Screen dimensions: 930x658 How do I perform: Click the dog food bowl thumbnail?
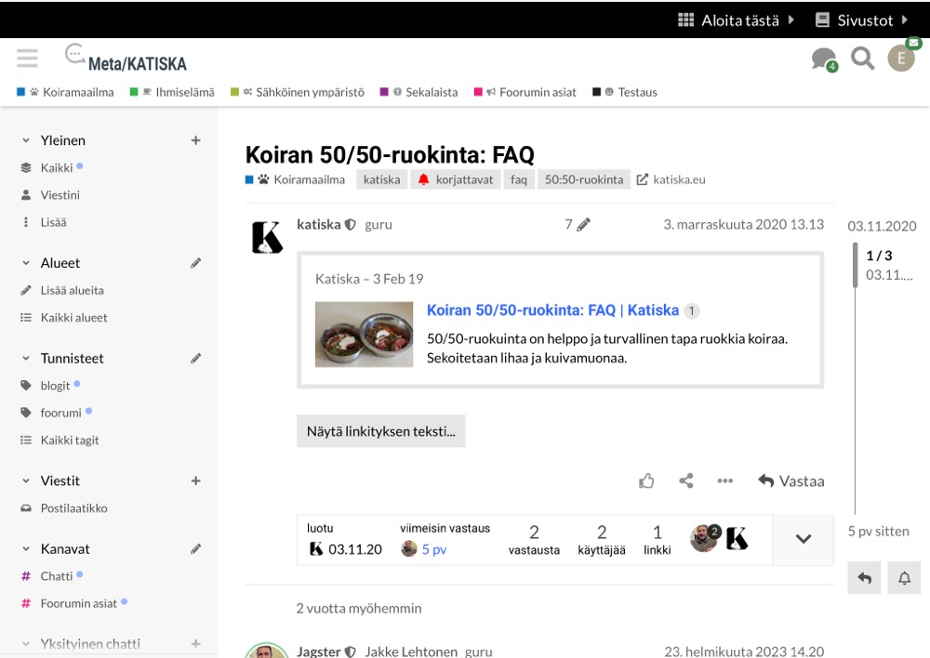363,334
